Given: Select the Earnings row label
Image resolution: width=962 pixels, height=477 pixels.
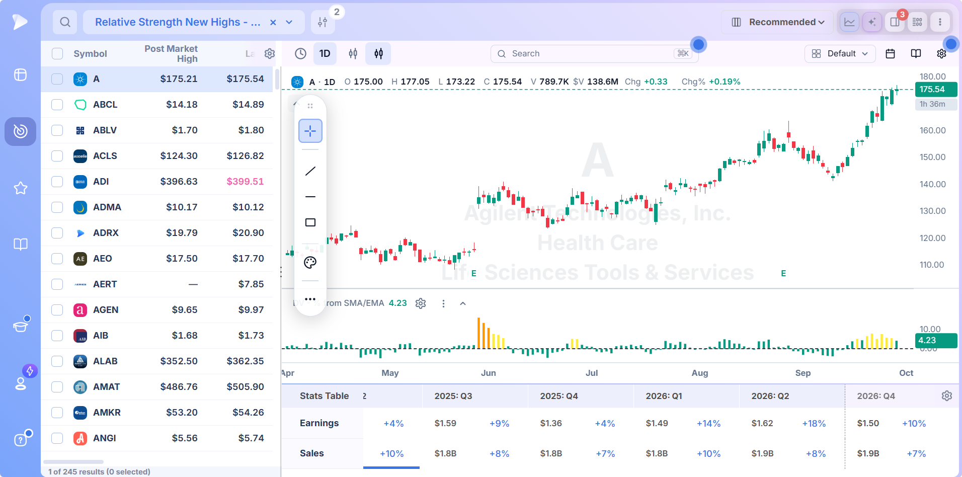Looking at the screenshot, I should pyautogui.click(x=319, y=423).
